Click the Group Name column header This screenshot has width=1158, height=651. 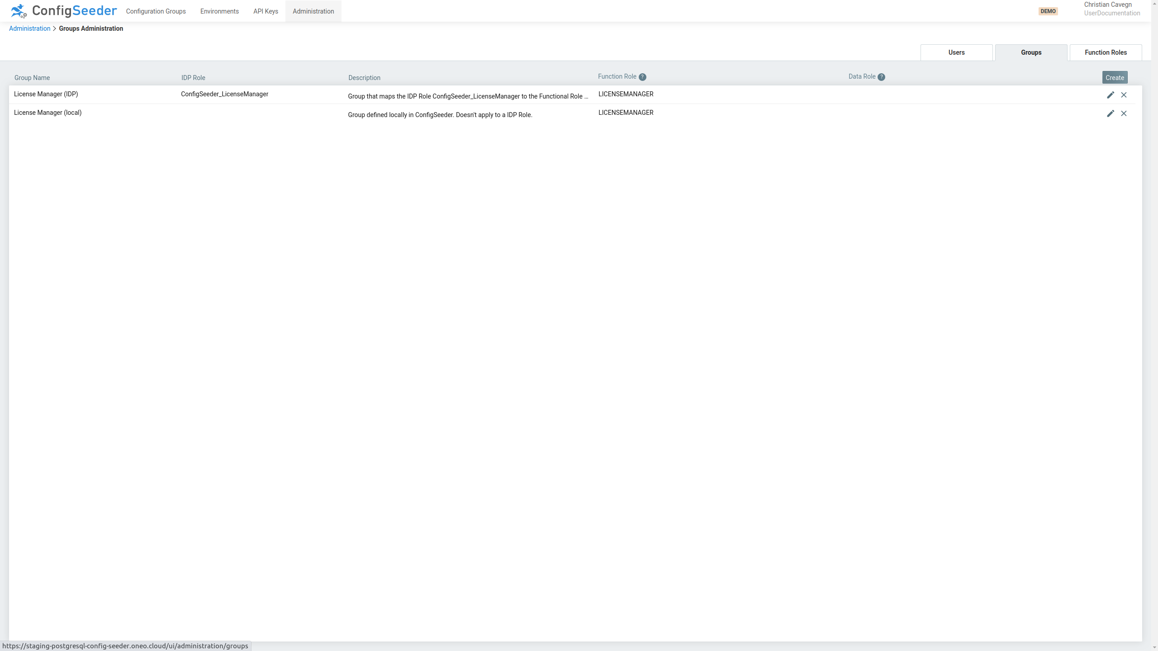pos(32,78)
